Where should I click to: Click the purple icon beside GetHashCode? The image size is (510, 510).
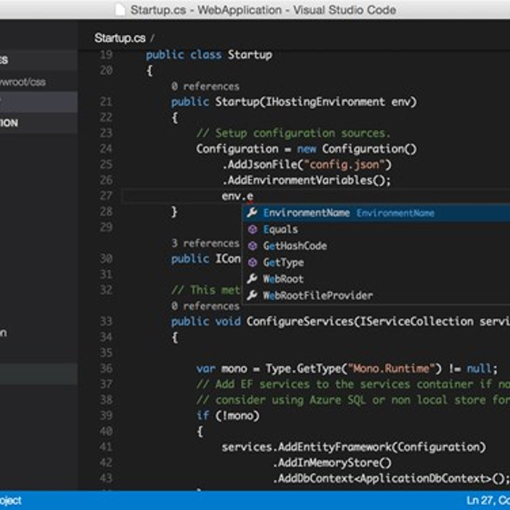coord(252,246)
